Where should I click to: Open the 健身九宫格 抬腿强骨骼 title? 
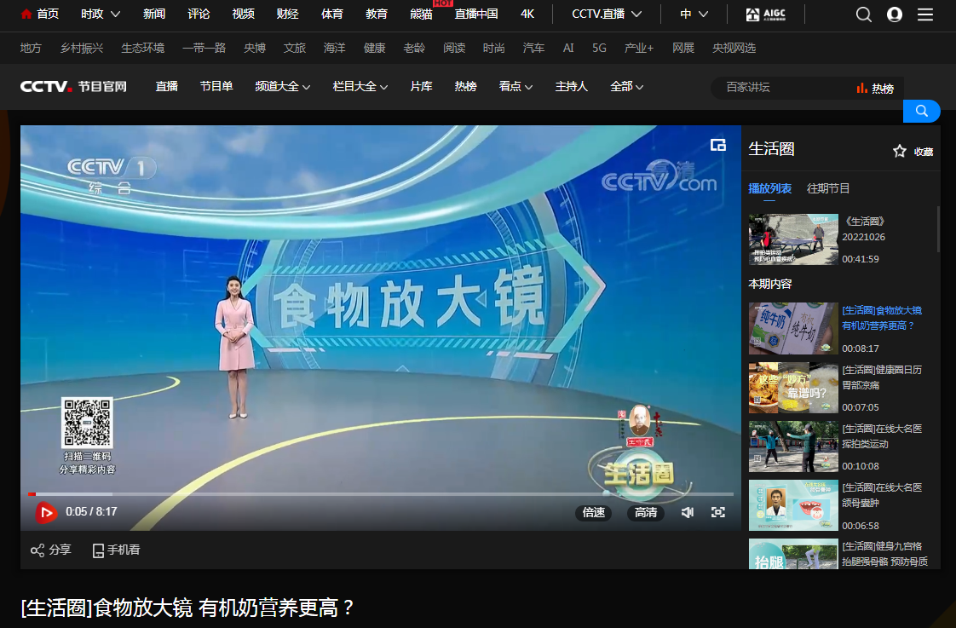point(884,554)
